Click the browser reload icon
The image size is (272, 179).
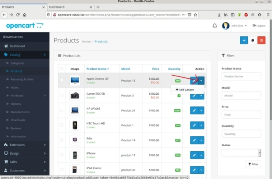(x=18, y=15)
